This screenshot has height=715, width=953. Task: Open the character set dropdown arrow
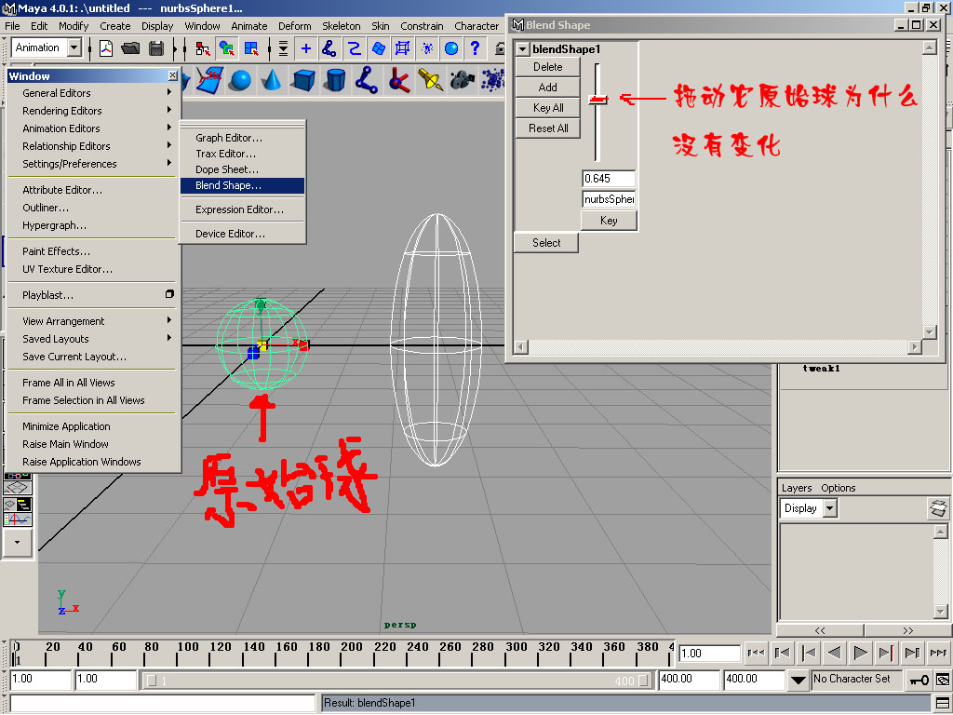798,680
